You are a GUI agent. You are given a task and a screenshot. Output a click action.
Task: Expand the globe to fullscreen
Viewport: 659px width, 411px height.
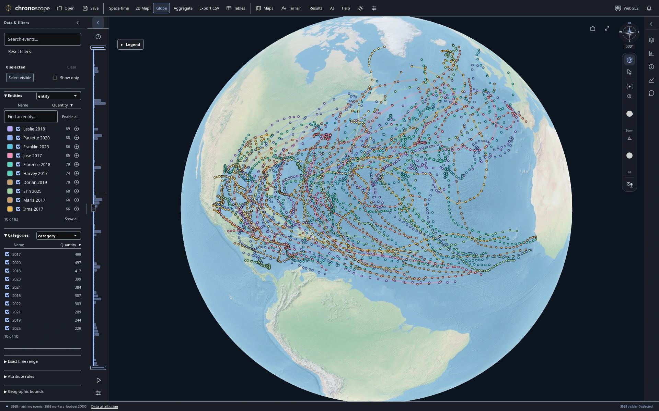607,28
